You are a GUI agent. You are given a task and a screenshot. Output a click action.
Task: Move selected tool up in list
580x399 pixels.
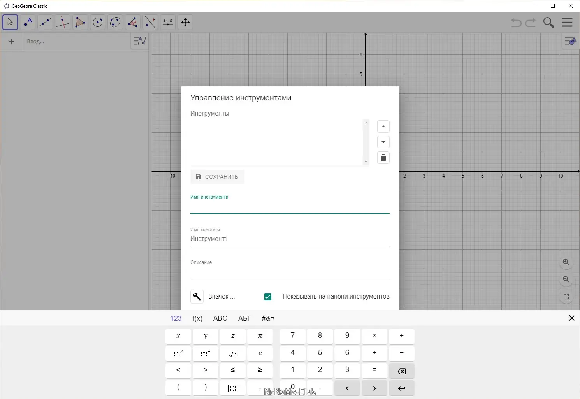[x=383, y=127]
